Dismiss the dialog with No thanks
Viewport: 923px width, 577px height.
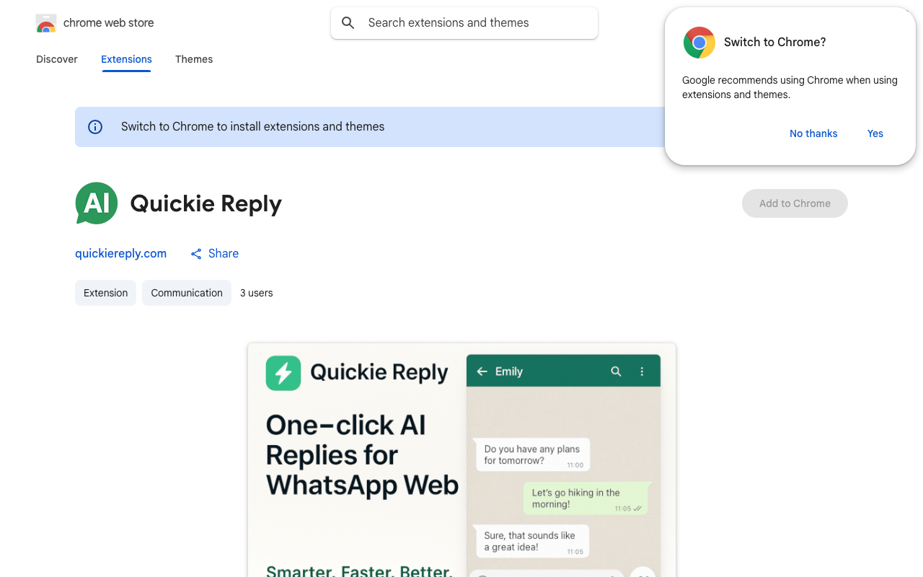pos(813,133)
